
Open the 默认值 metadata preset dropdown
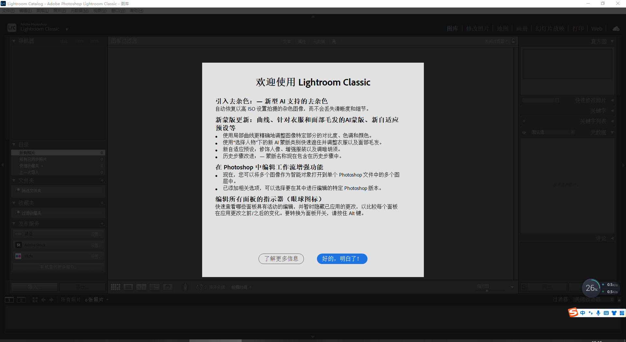pos(553,132)
